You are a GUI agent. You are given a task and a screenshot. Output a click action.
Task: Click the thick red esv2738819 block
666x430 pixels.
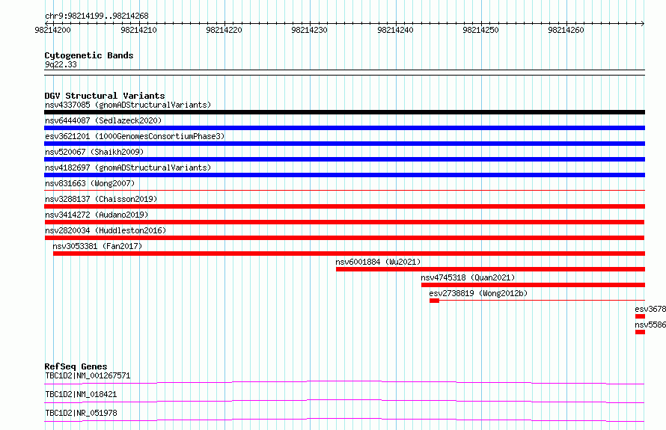click(434, 301)
